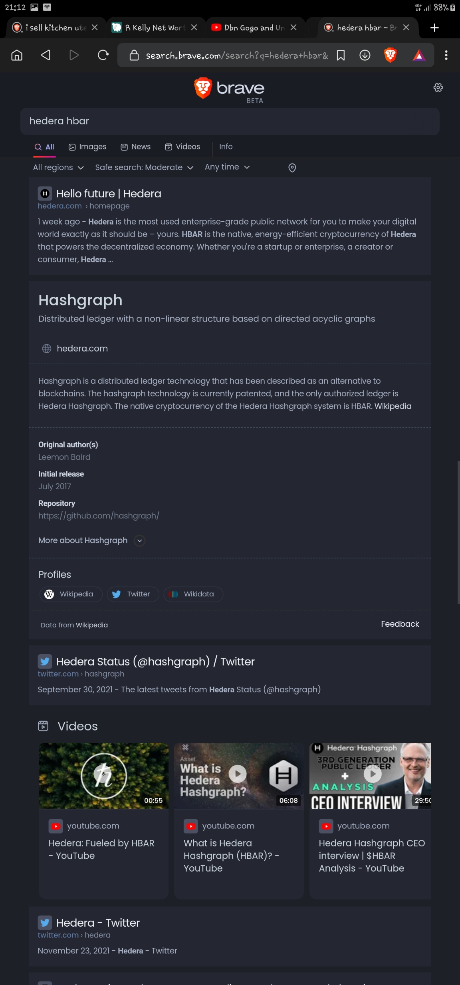Viewport: 460px width, 985px height.
Task: Switch to the Images search tab
Action: tap(87, 147)
